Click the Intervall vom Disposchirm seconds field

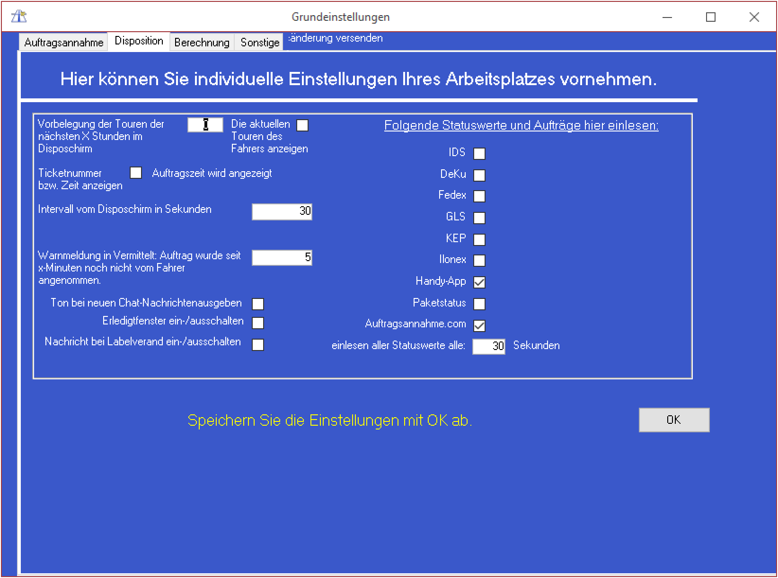(x=282, y=211)
